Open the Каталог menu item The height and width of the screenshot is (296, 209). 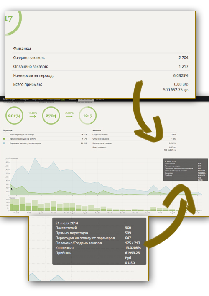[100, 99]
